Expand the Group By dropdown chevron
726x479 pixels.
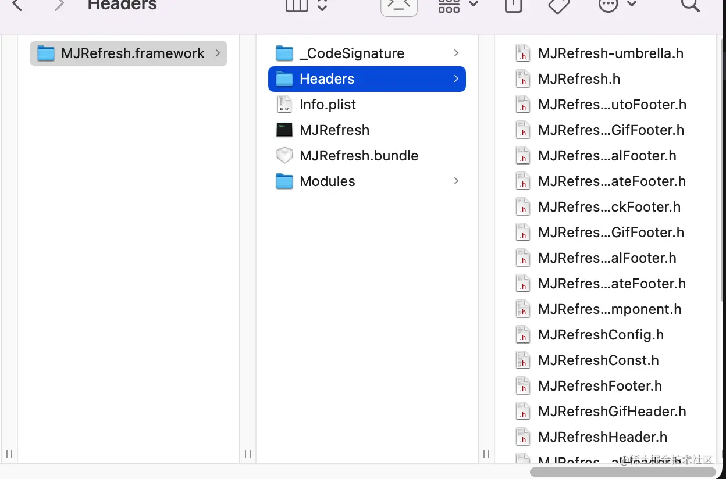pos(474,4)
